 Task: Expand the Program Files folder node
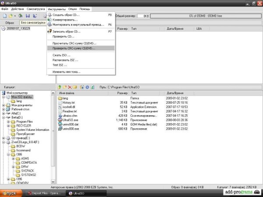8,122
